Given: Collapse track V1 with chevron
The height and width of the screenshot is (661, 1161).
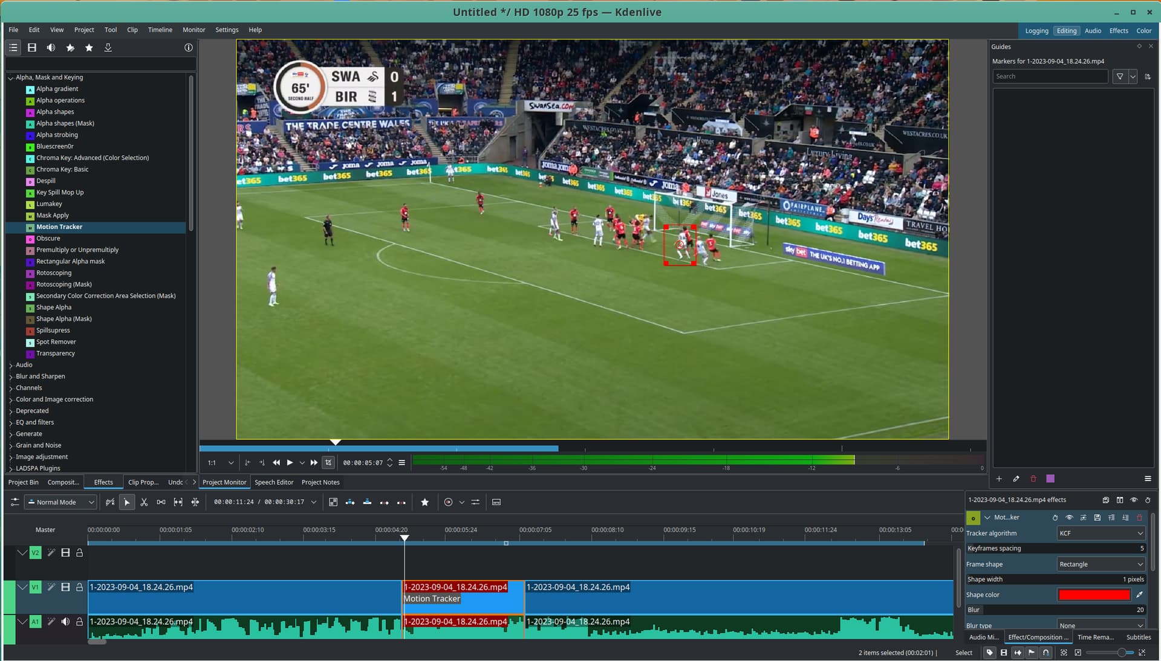Looking at the screenshot, I should (x=22, y=587).
